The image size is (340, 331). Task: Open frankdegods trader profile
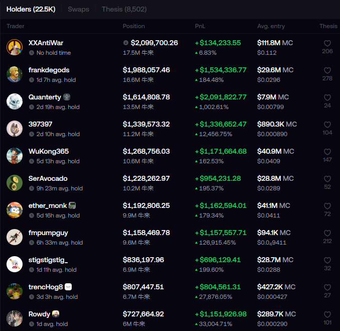[x=49, y=70]
